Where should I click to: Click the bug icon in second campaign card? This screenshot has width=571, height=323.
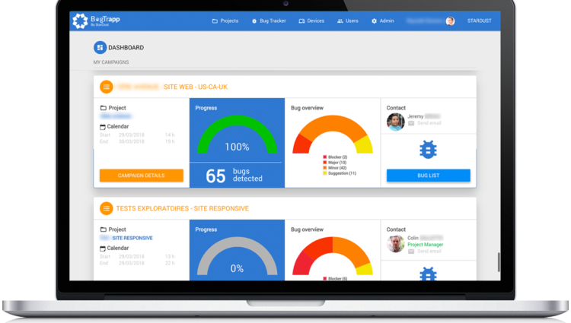[428, 274]
